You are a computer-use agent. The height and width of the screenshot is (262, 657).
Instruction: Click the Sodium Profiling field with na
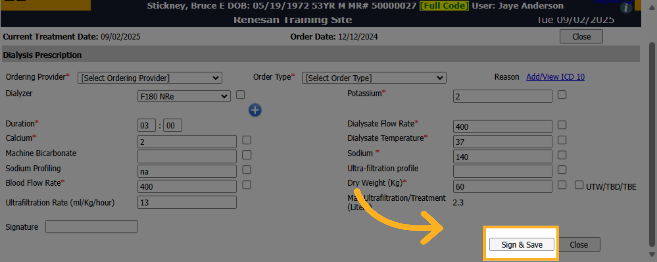tap(187, 172)
